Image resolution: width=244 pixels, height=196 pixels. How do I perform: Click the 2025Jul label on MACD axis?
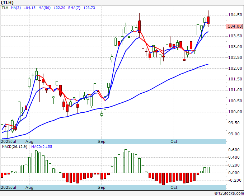pos(9,187)
